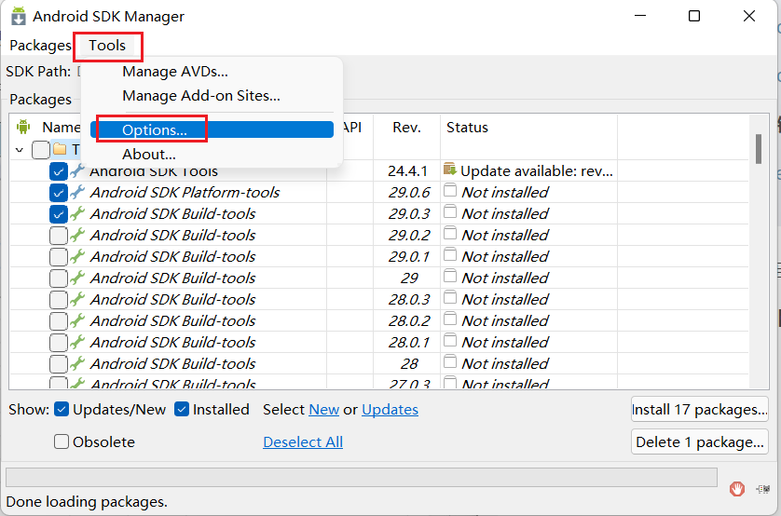The image size is (781, 516).
Task: Click not-installed status icon for Build-tools 29.0.2
Action: coord(450,233)
